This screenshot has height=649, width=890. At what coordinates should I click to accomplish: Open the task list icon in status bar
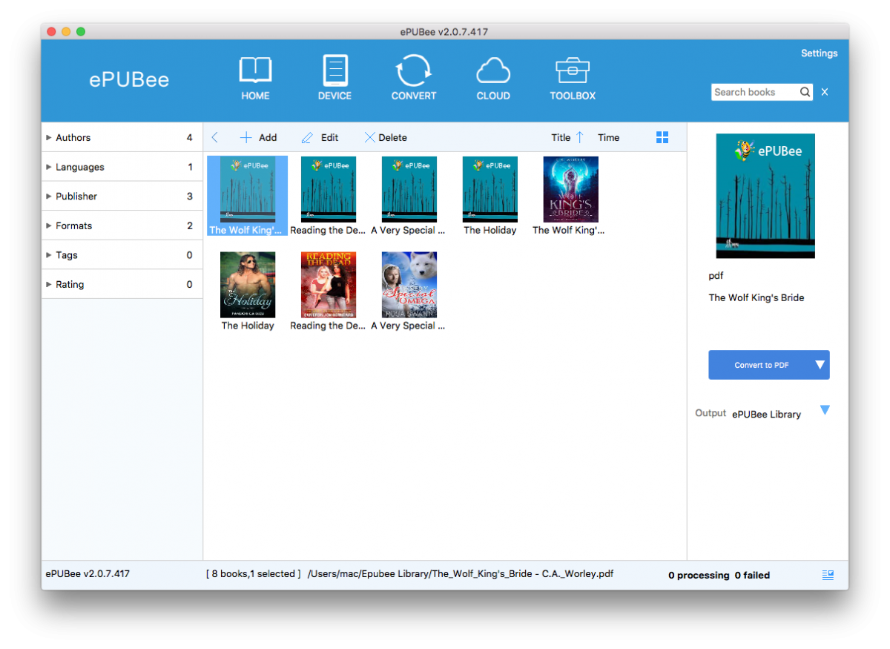[x=828, y=574]
